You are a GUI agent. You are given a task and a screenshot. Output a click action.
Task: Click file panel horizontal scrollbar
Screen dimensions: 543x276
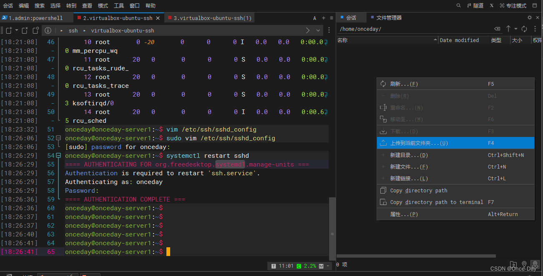[416, 256]
